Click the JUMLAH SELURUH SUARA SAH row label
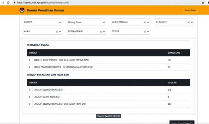This screenshot has width=209, height=124. (x=49, y=90)
